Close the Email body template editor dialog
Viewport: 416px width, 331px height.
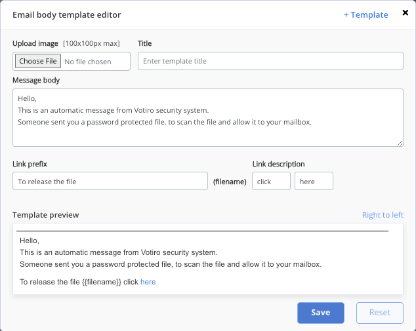coord(405,12)
